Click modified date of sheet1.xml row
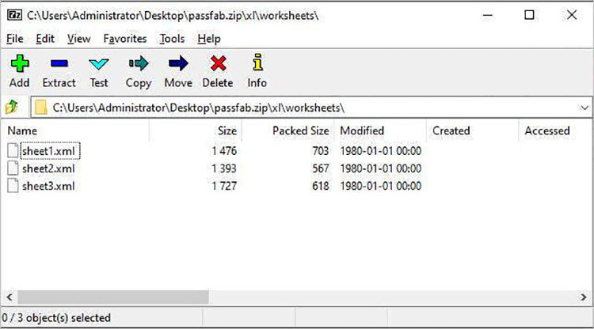 [x=381, y=151]
